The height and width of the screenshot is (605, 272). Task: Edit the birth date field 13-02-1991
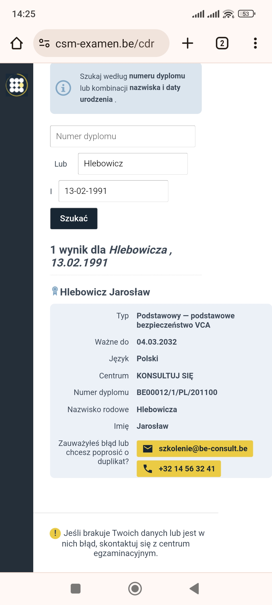tap(113, 191)
